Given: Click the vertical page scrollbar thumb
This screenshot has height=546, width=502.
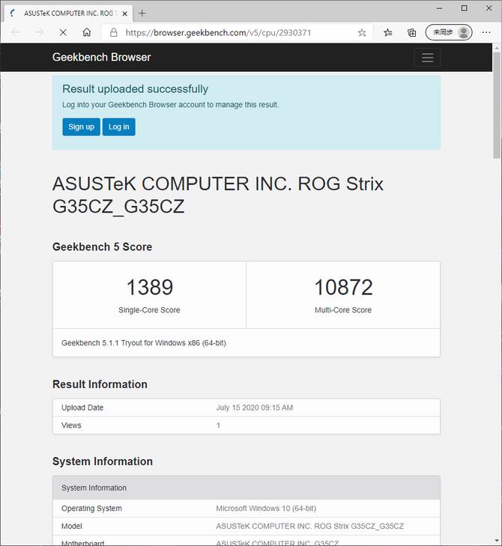Looking at the screenshot, I should tap(497, 105).
